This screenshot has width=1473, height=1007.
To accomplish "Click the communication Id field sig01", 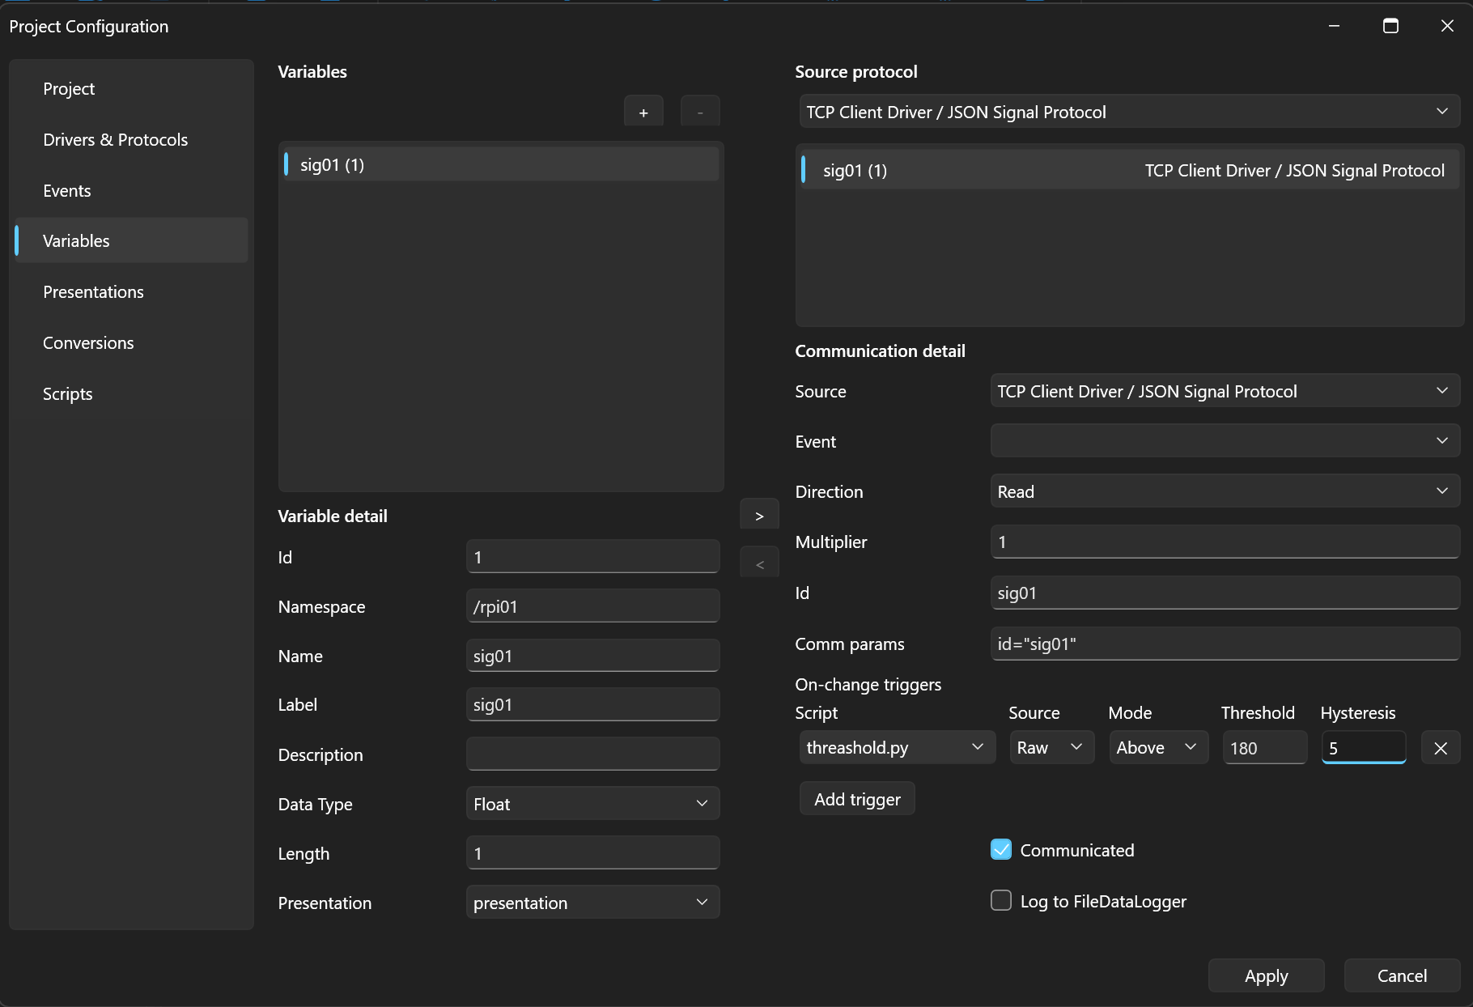I will pyautogui.click(x=1225, y=593).
